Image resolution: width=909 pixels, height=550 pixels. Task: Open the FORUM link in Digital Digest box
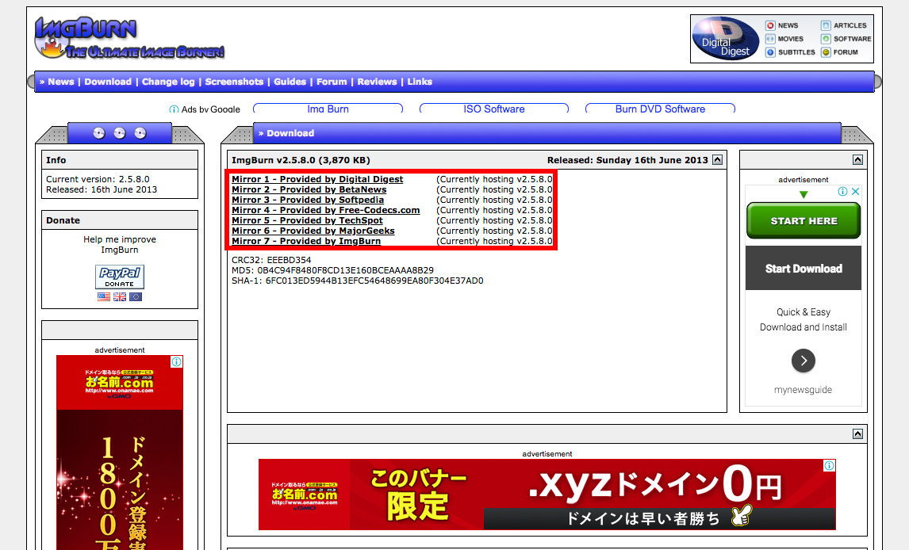(846, 52)
